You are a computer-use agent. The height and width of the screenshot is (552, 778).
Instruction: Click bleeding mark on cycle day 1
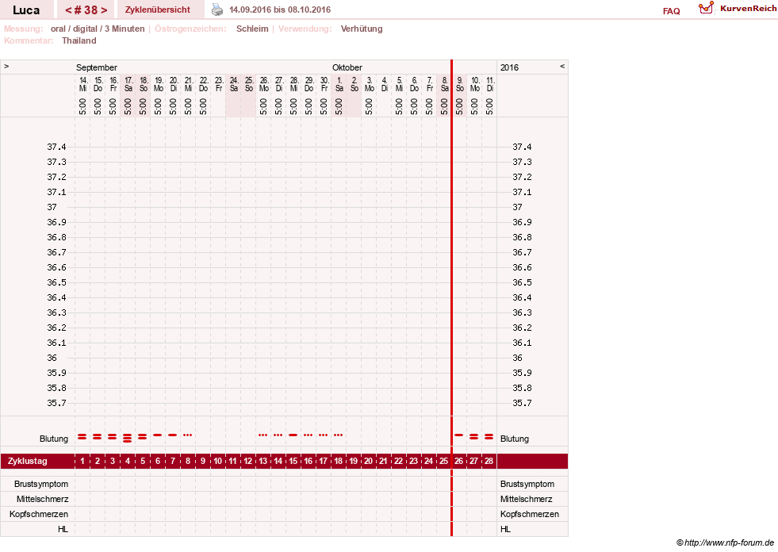coord(82,437)
